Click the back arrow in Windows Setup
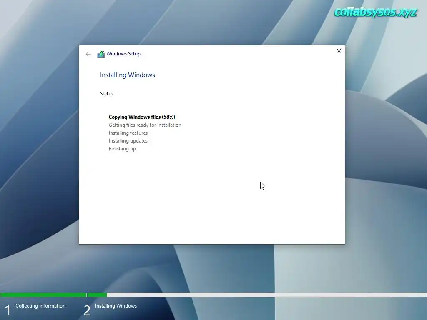 pyautogui.click(x=88, y=54)
